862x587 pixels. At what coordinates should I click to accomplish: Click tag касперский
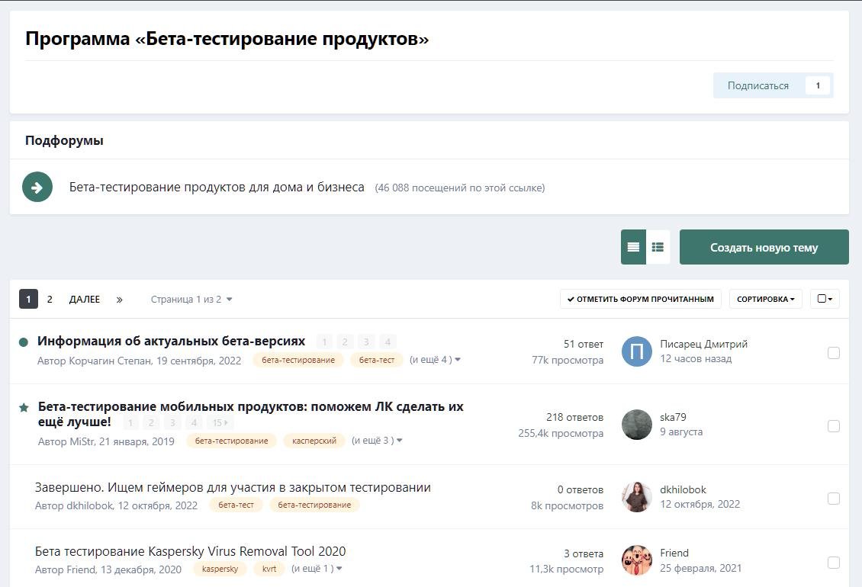[x=314, y=441]
